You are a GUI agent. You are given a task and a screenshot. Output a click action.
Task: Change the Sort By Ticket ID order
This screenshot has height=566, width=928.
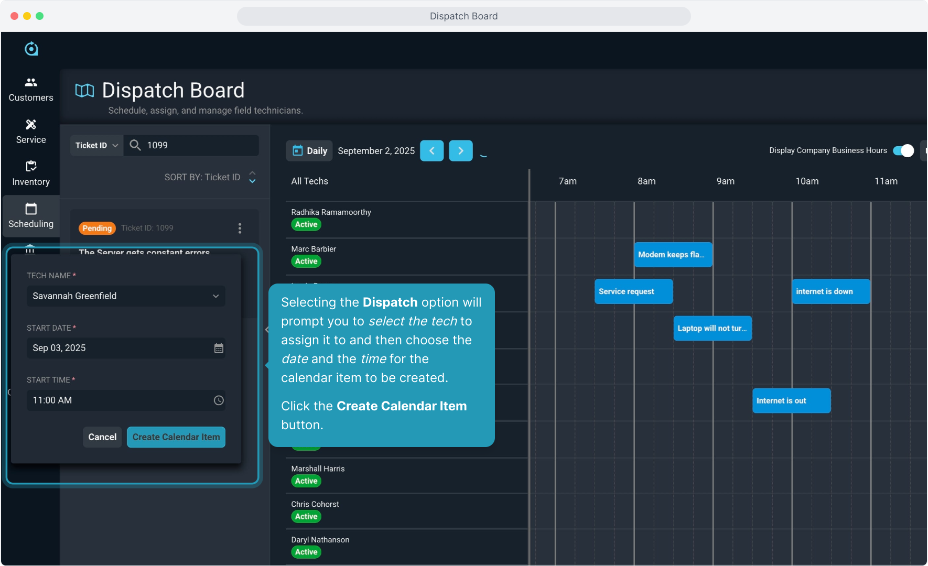pos(252,177)
